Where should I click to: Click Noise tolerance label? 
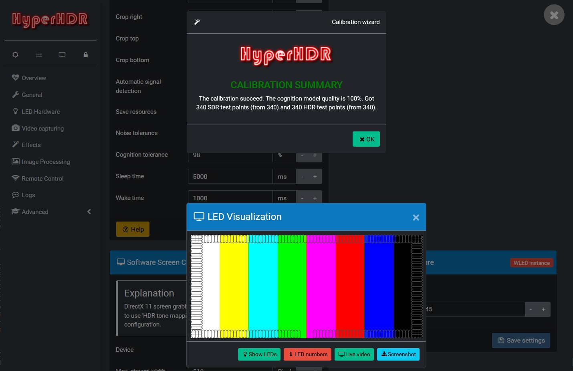(x=137, y=133)
